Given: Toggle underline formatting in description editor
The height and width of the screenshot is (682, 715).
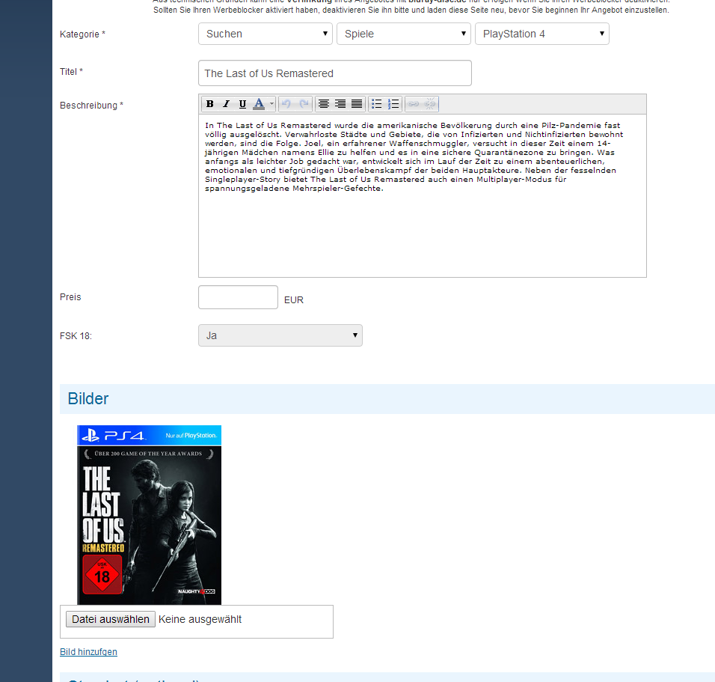Looking at the screenshot, I should tap(242, 104).
